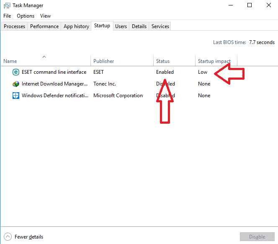Screen dimensions: 278x244
Task: Open the Options menu
Action: pyautogui.click(x=26, y=16)
